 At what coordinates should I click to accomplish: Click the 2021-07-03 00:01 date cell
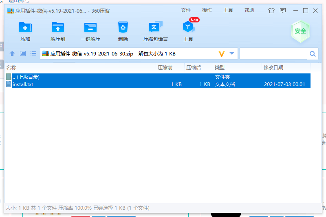tap(284, 84)
